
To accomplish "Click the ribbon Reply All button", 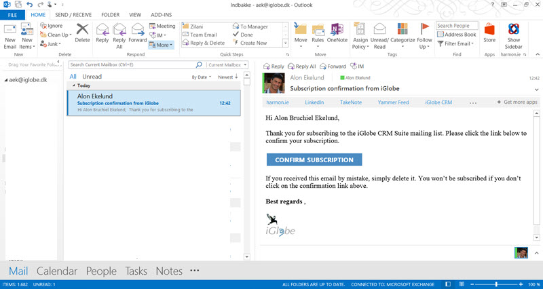I will click(119, 37).
